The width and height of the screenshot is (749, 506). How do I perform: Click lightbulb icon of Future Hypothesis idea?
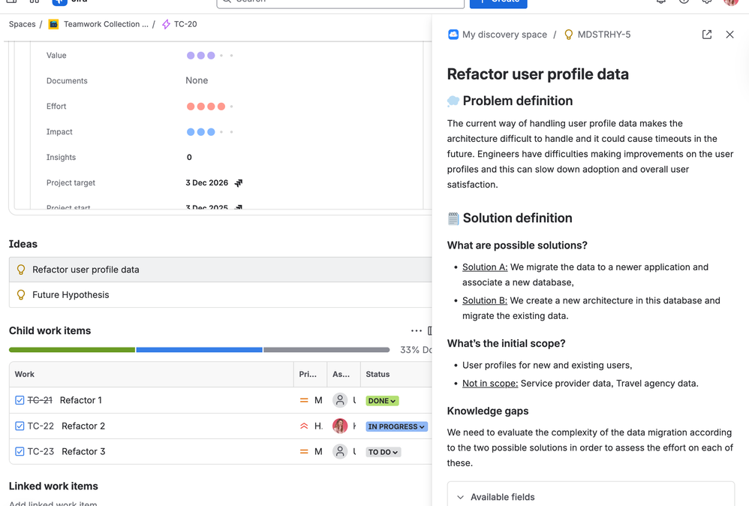click(x=21, y=295)
